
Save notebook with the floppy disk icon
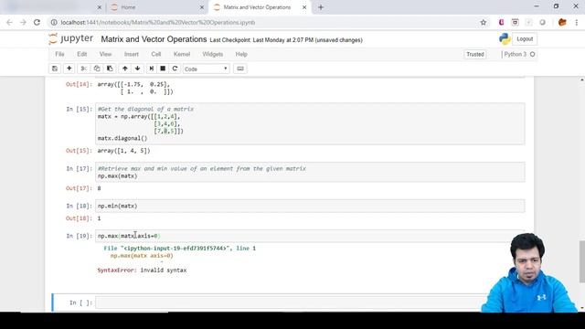(55, 69)
